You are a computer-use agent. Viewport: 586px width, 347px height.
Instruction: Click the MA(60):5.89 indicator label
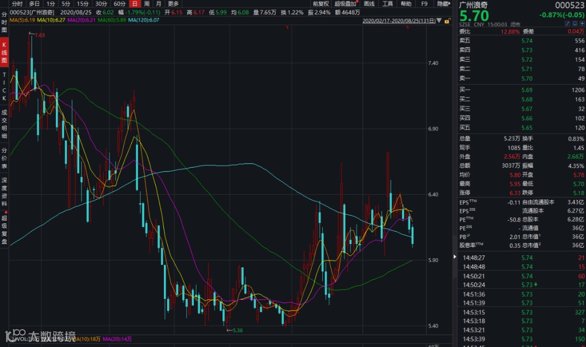coord(112,20)
